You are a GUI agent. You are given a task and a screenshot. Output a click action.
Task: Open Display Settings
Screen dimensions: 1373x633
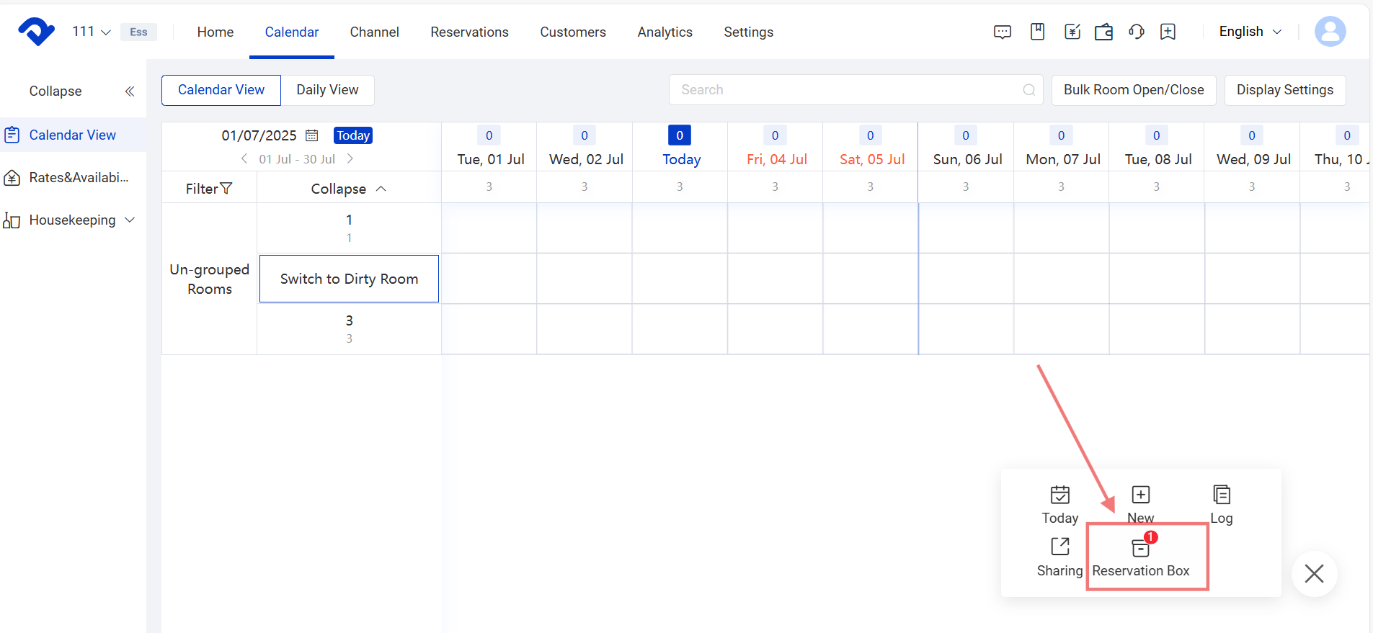[x=1284, y=90]
